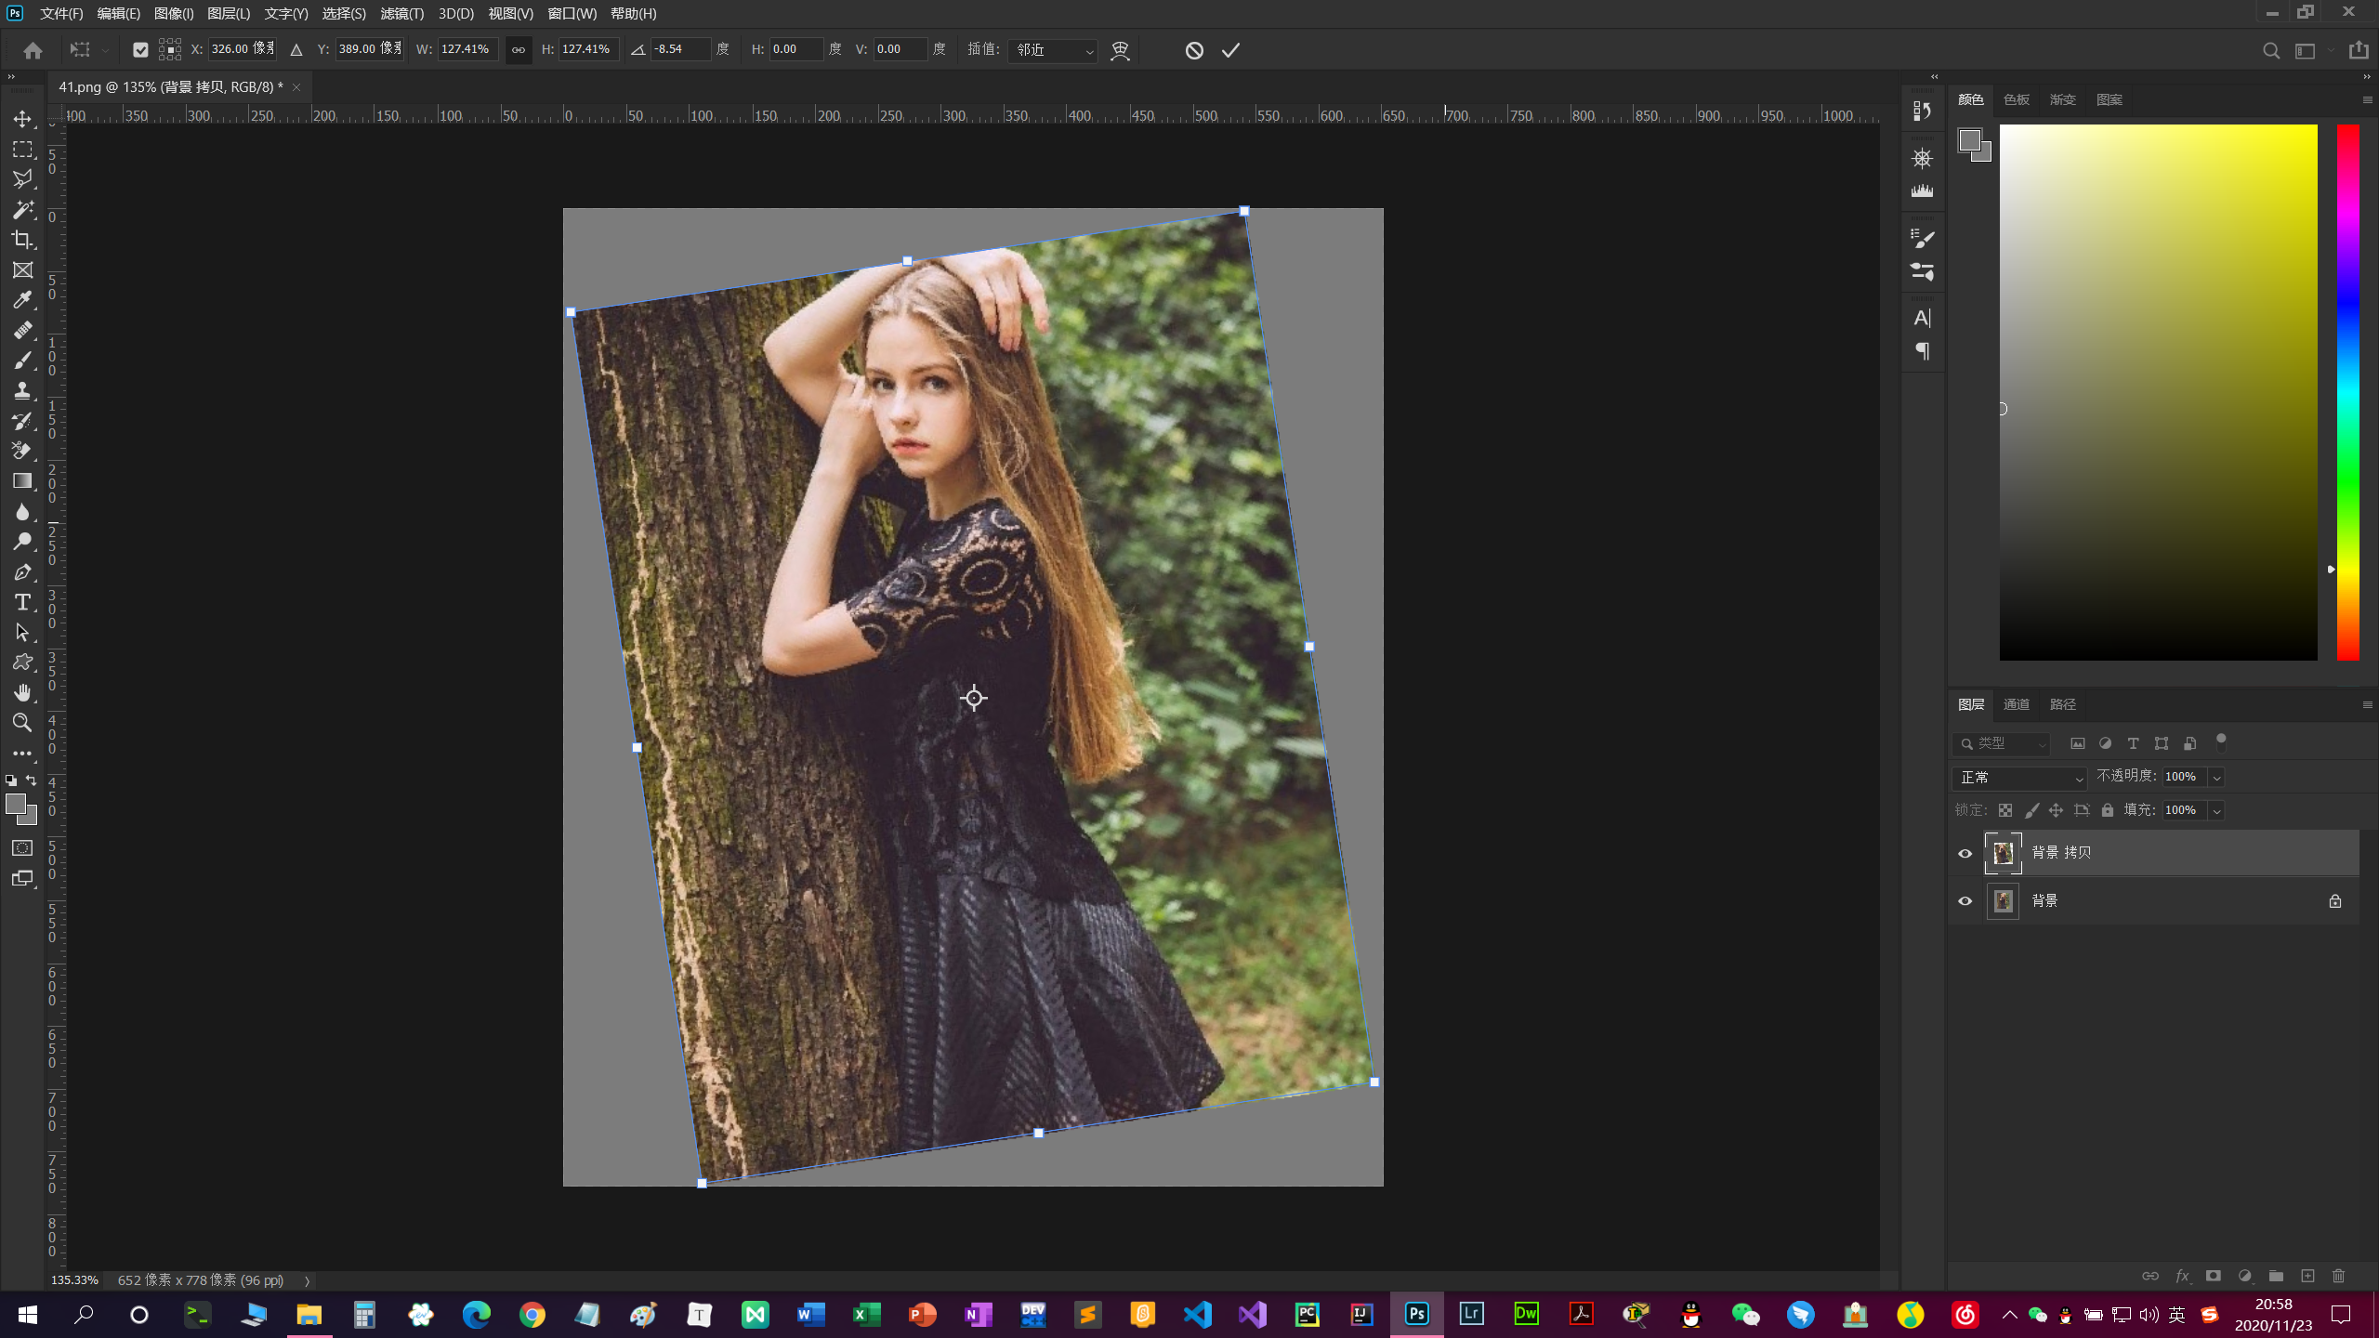Open the Character panel icon
2379x1338 pixels.
(1922, 318)
